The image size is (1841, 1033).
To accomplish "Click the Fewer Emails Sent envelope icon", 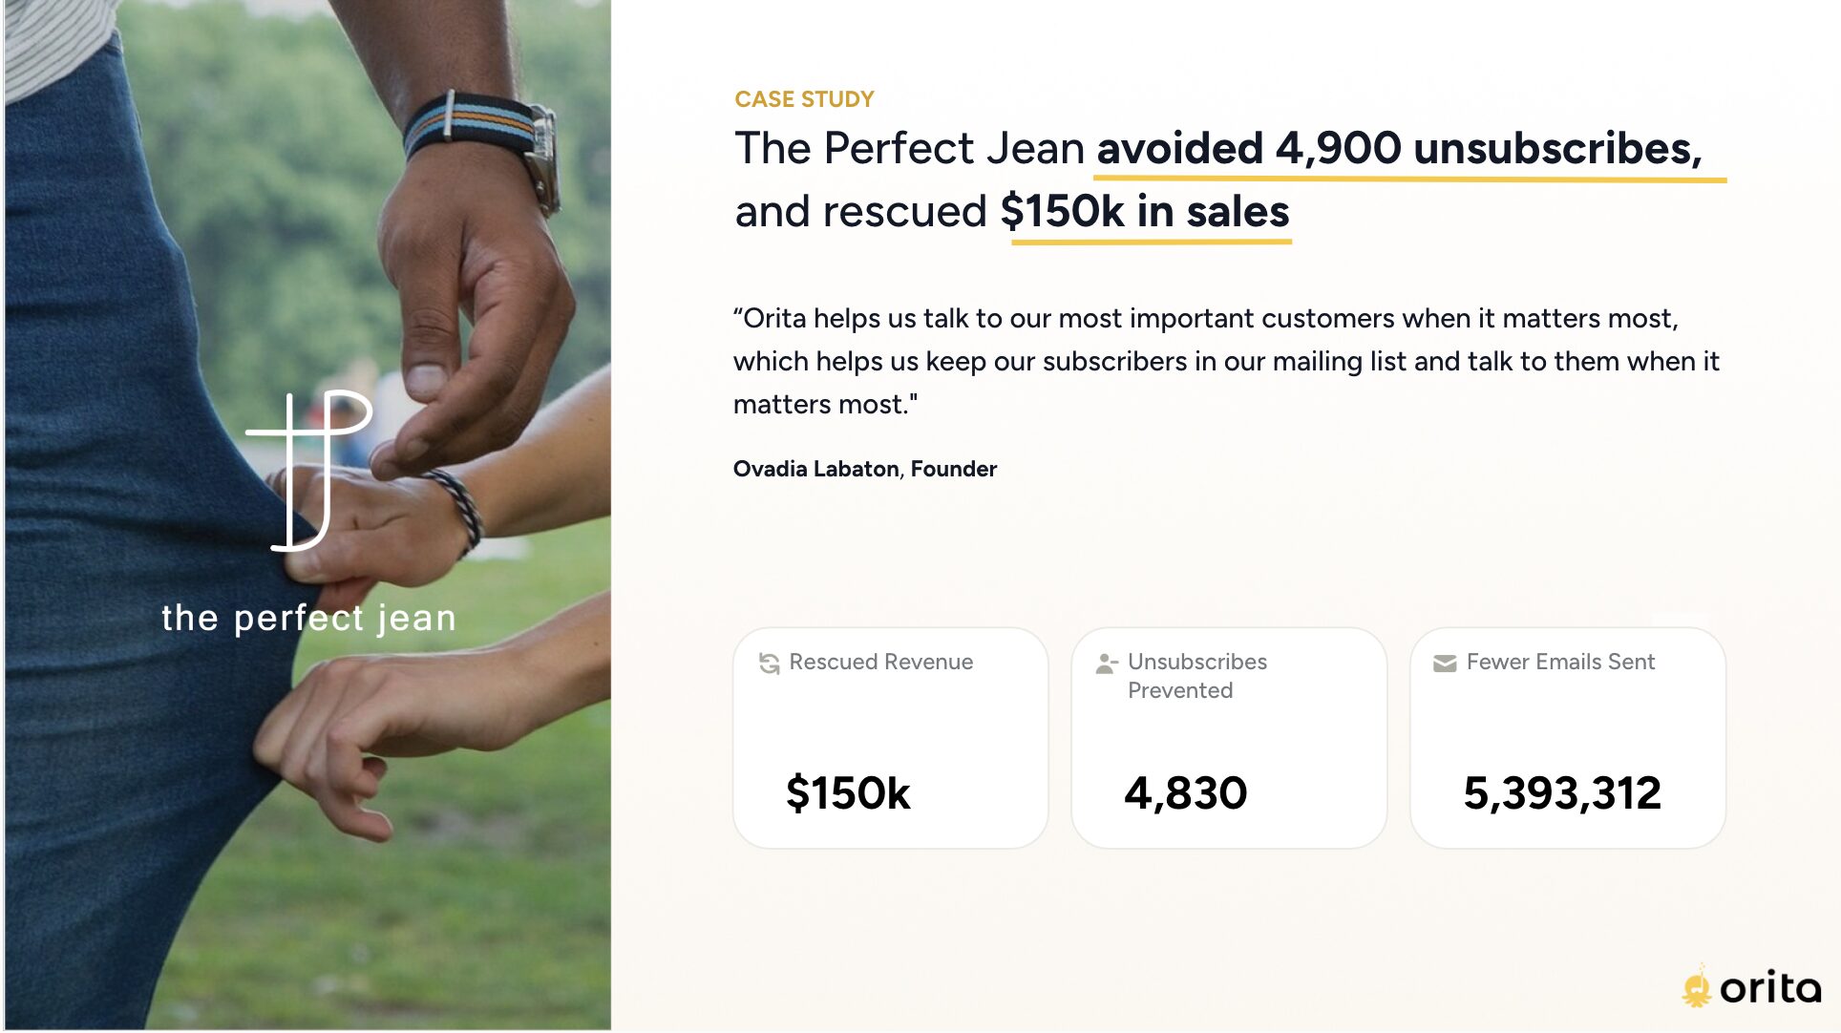I will tap(1445, 664).
